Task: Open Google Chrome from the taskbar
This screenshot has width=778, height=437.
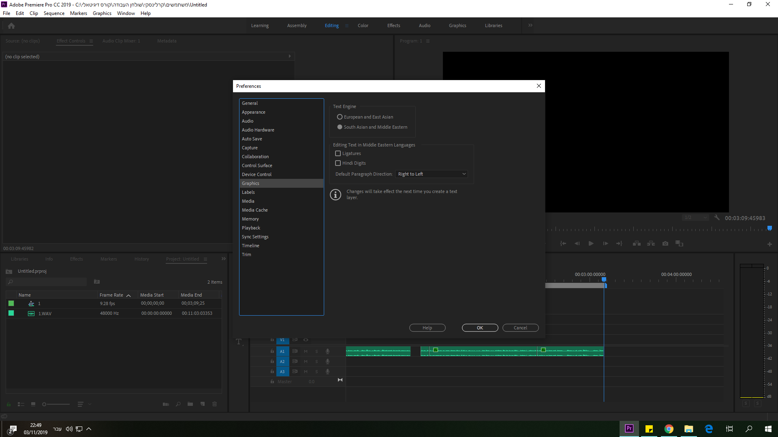Action: (669, 429)
